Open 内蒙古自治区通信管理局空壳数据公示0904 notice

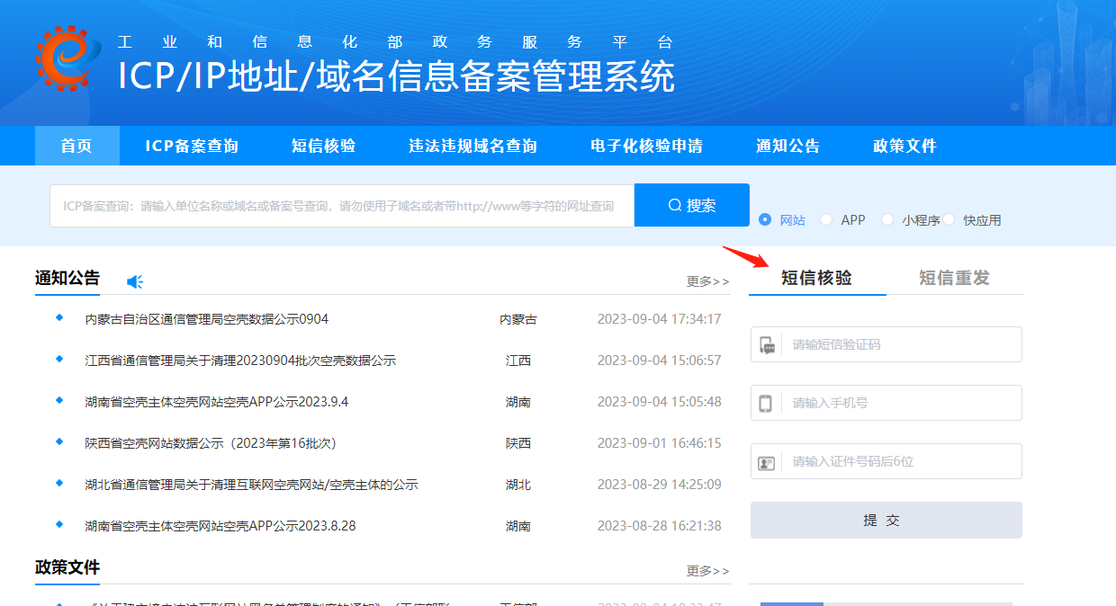(x=207, y=319)
